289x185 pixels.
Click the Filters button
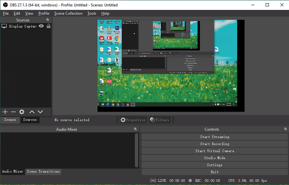click(x=160, y=120)
